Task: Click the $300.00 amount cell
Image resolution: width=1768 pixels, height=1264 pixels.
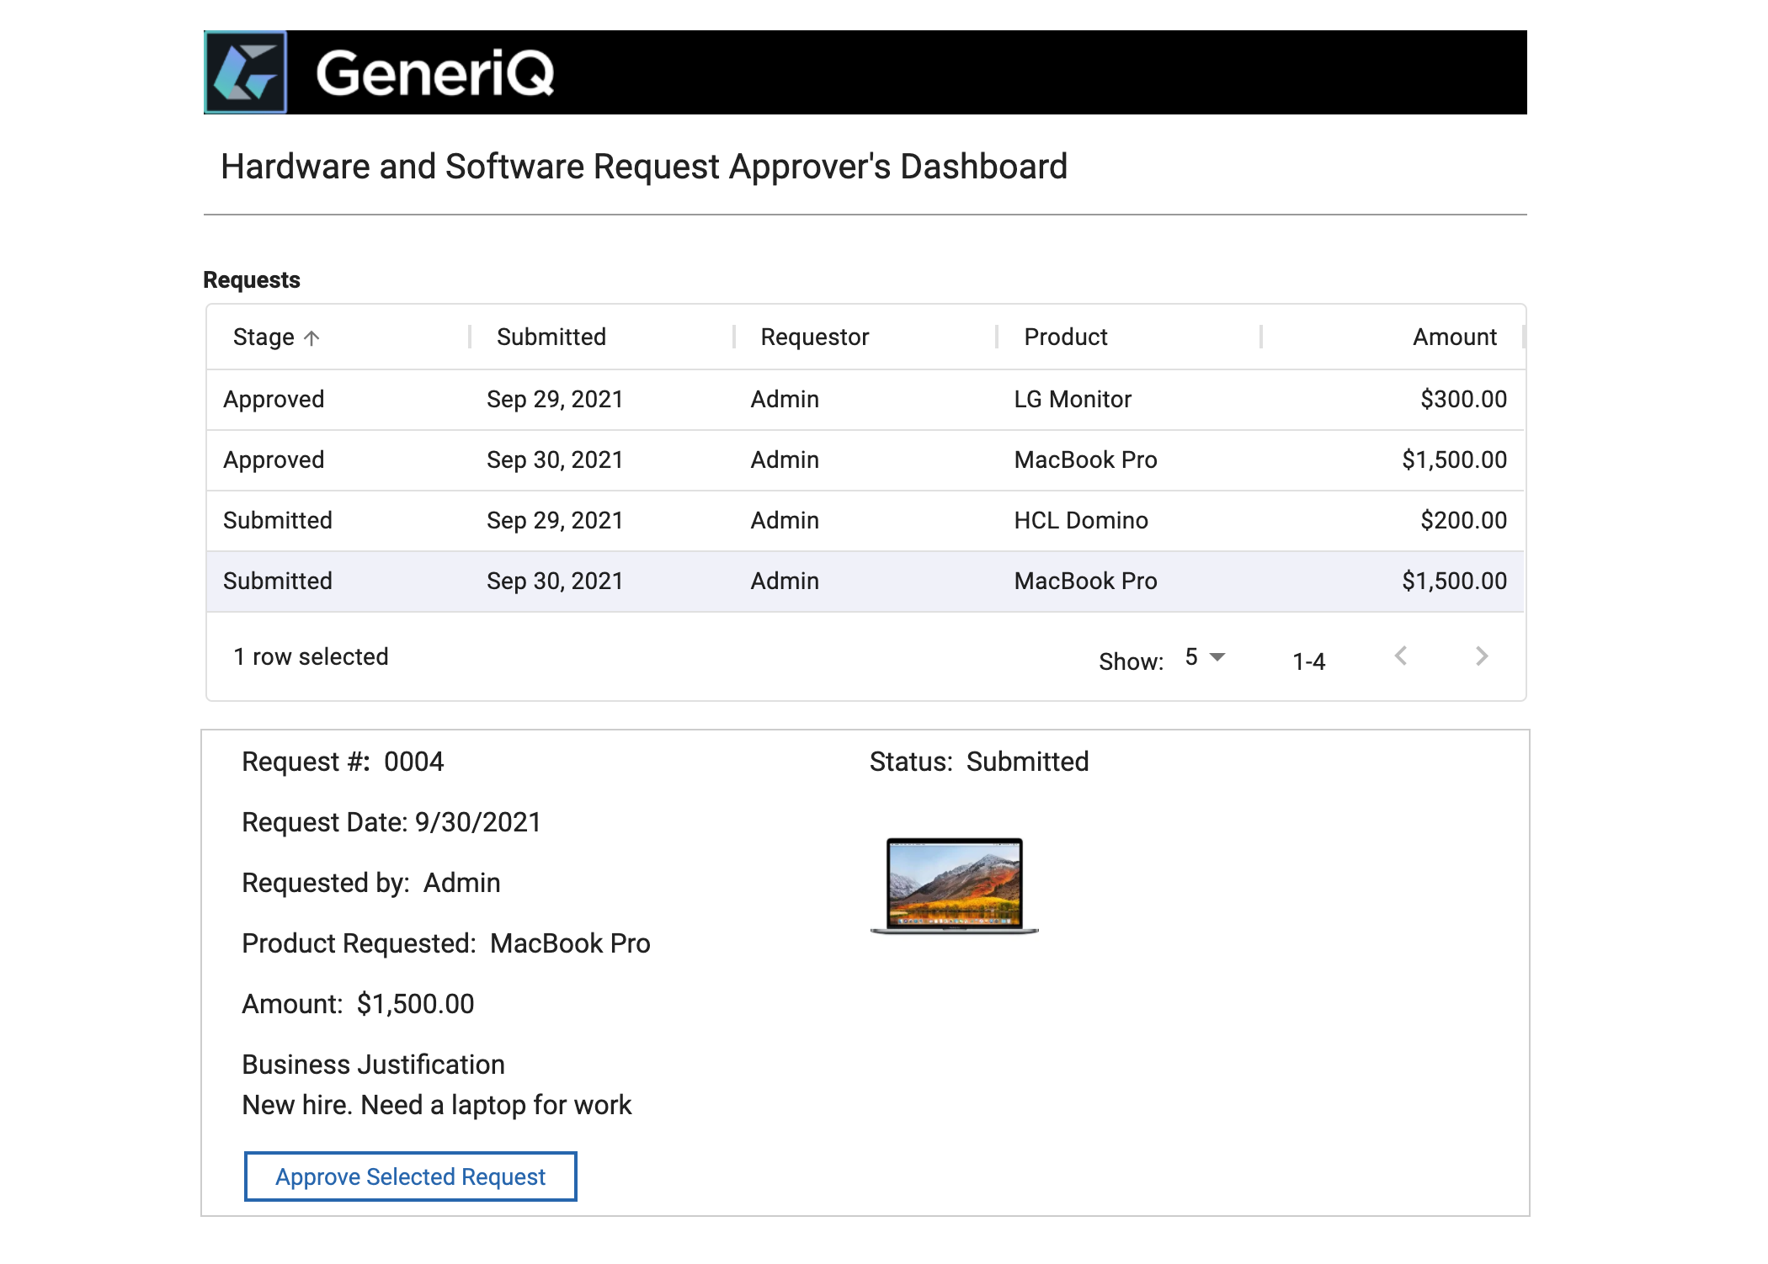Action: tap(1463, 400)
